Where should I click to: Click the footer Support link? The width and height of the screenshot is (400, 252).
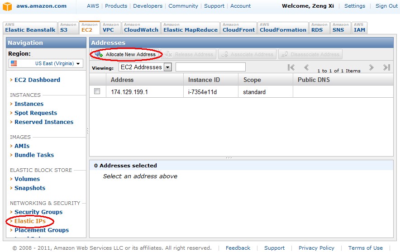click(274, 248)
